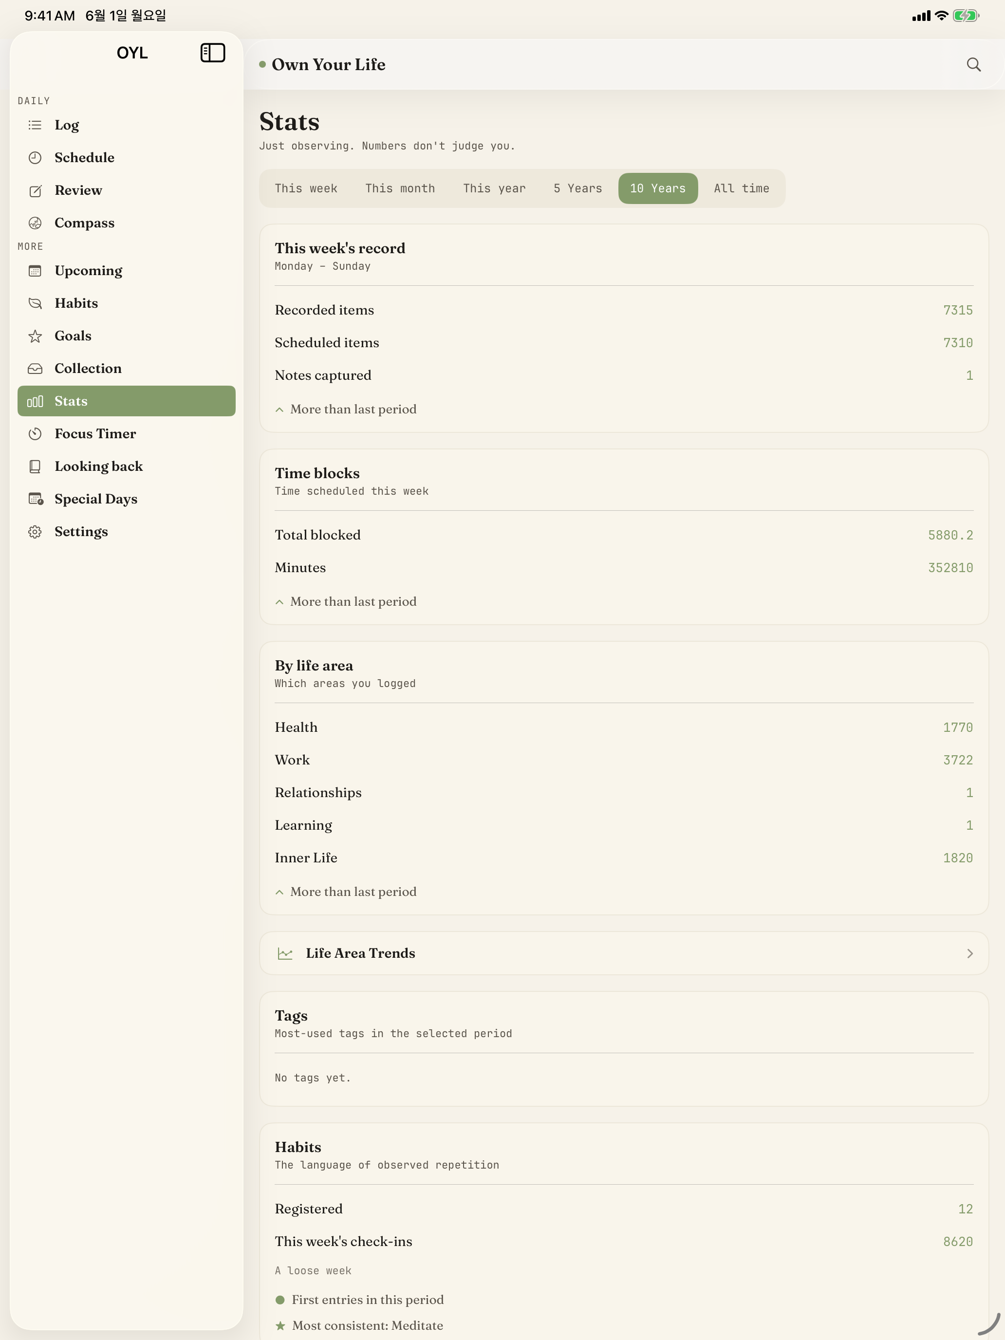Image resolution: width=1005 pixels, height=1340 pixels.
Task: Open Looking back
Action: click(126, 466)
